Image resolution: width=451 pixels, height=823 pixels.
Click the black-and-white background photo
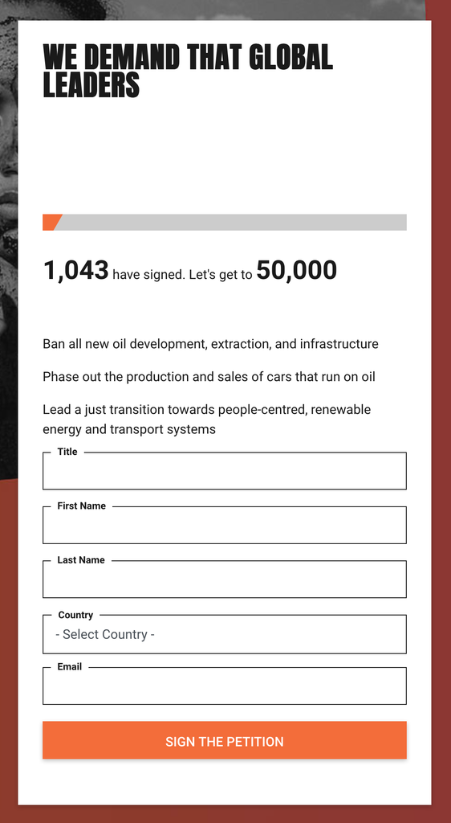point(8,236)
